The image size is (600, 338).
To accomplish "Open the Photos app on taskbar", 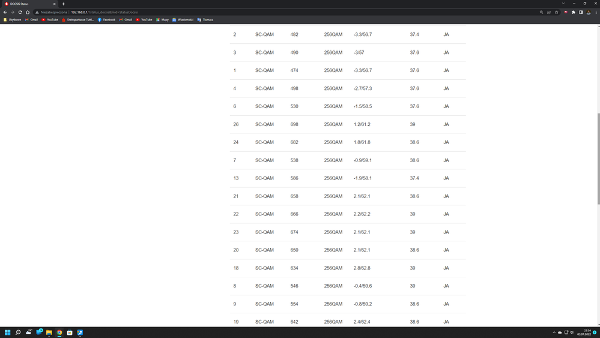I will click(x=80, y=332).
